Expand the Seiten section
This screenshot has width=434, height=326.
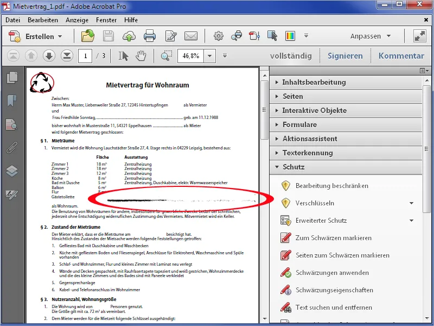pyautogui.click(x=346, y=97)
